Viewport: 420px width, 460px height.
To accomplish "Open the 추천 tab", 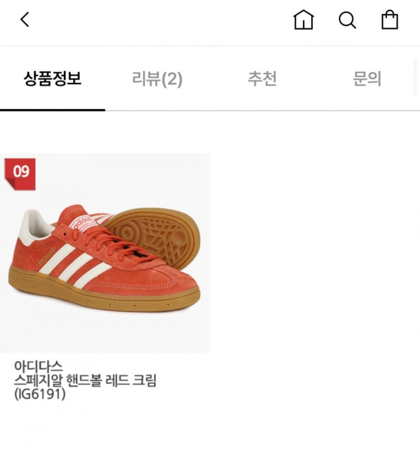I will coord(263,78).
